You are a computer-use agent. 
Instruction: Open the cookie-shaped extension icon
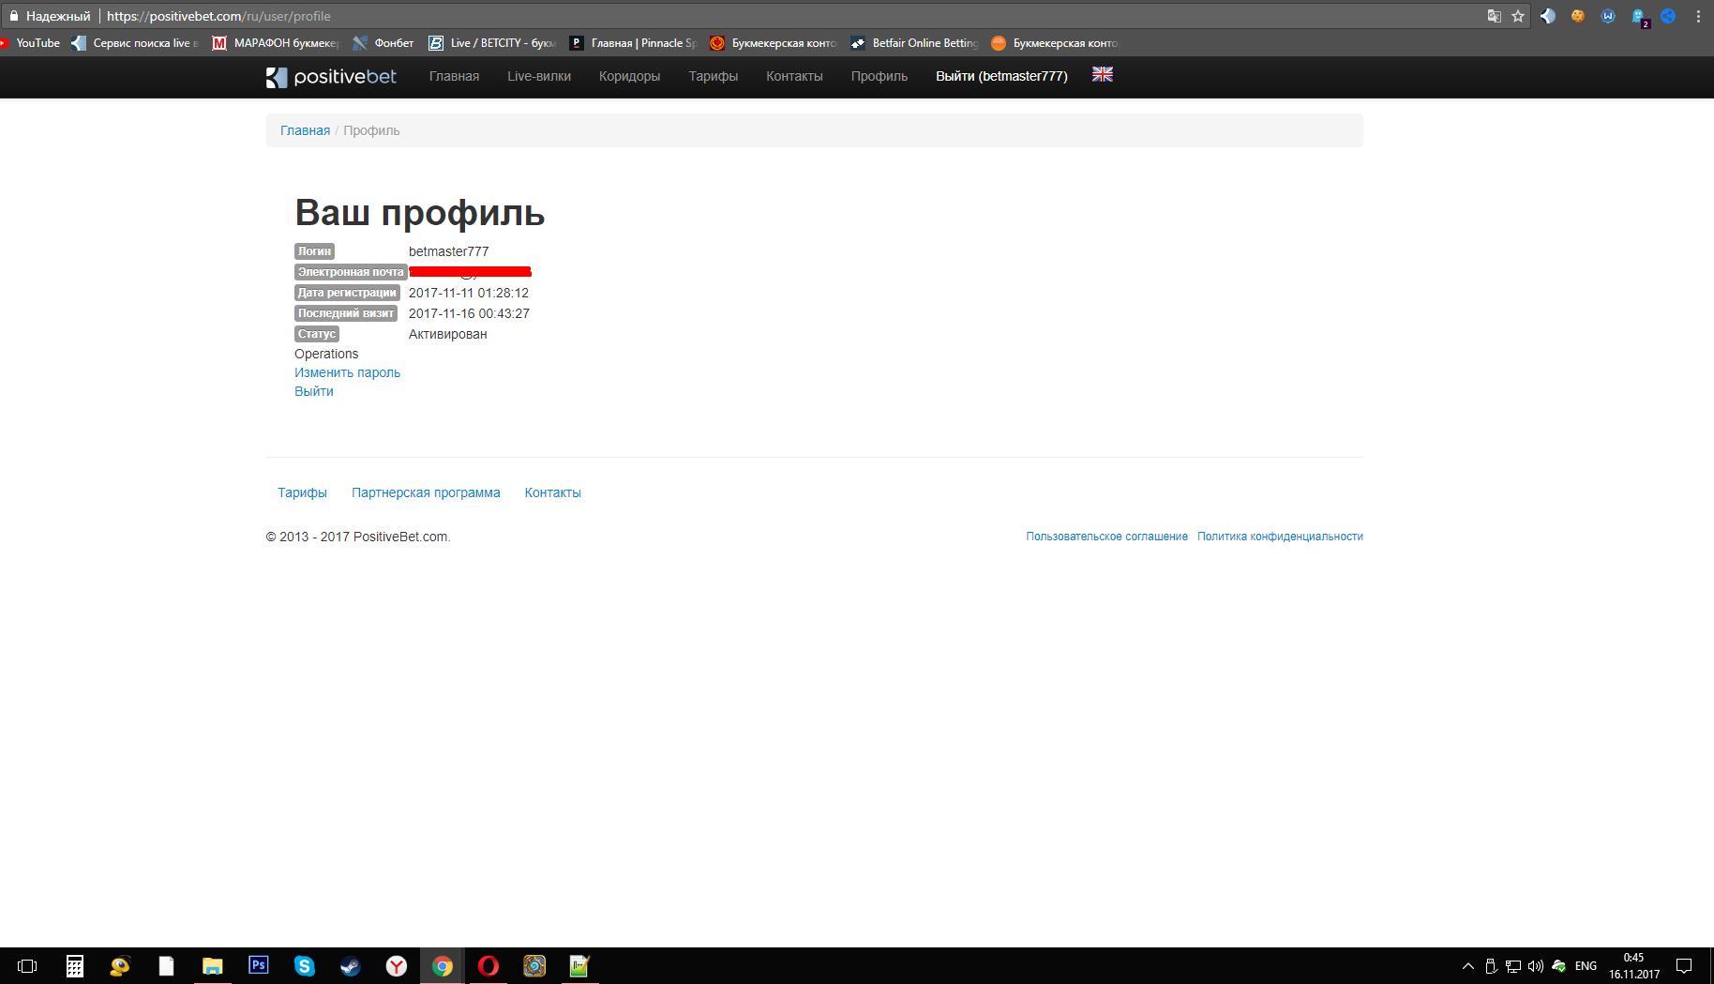[1579, 16]
